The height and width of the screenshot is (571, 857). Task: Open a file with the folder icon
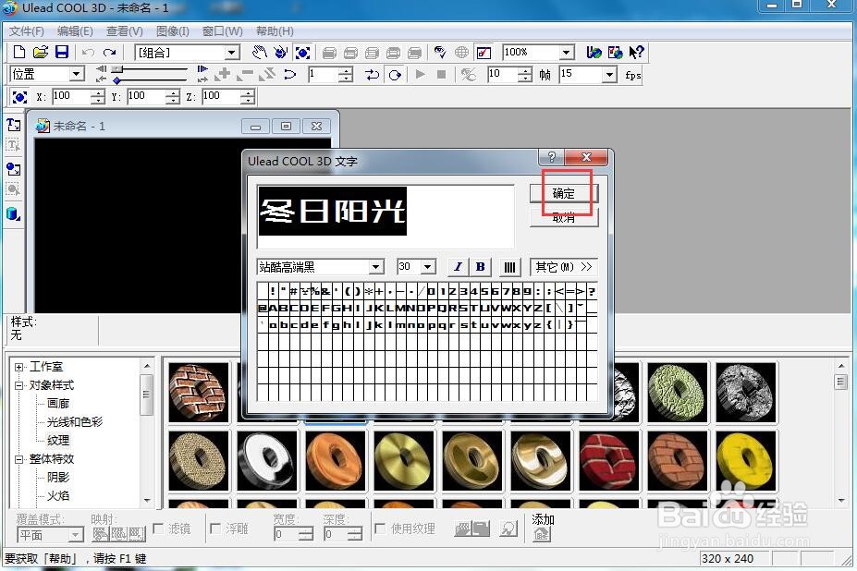coord(41,53)
